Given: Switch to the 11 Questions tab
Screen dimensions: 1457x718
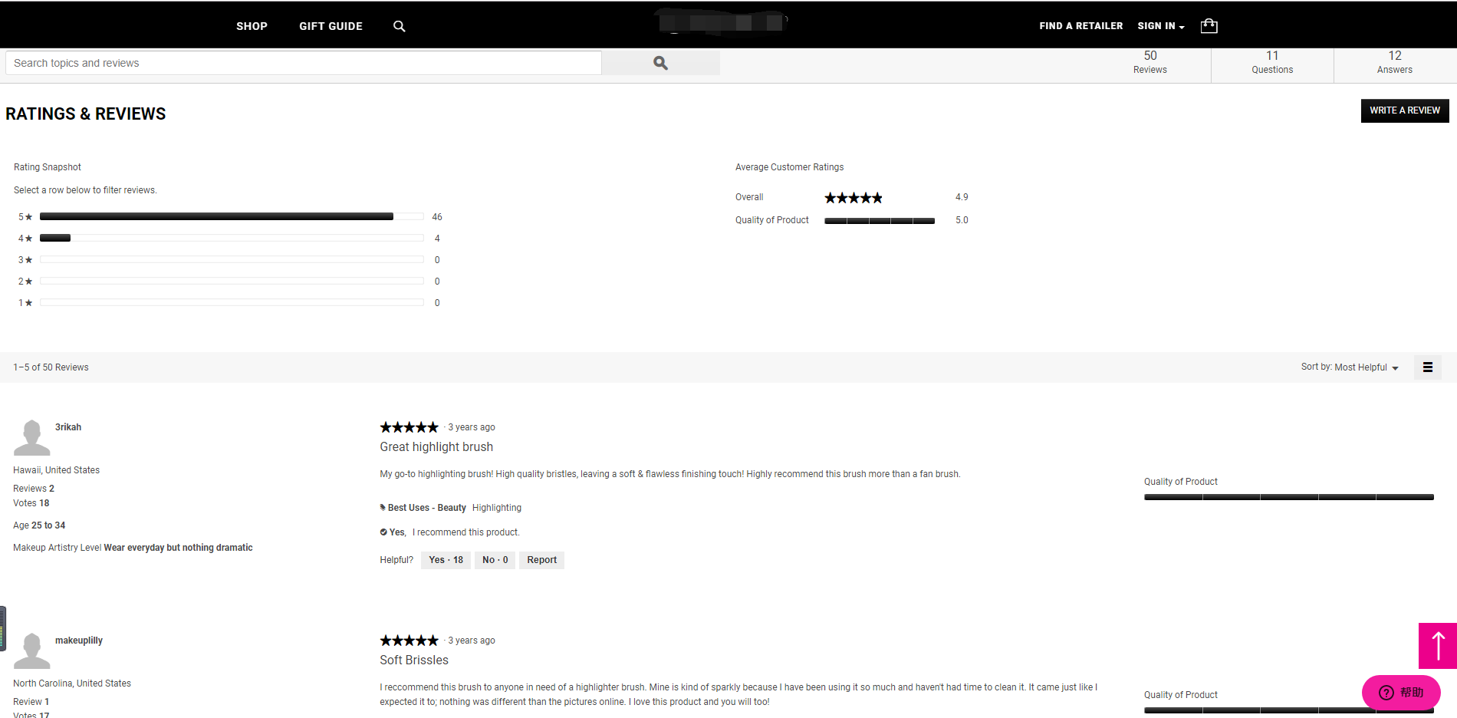Looking at the screenshot, I should [1271, 62].
